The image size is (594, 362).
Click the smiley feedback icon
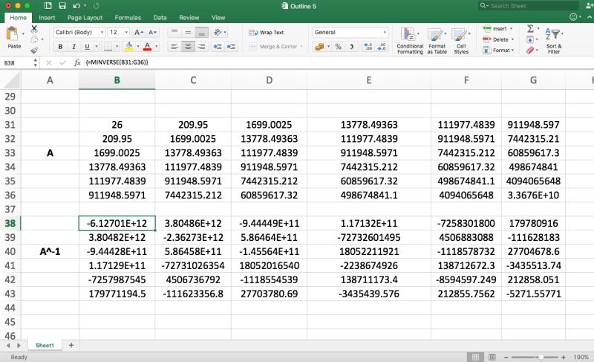(573, 17)
